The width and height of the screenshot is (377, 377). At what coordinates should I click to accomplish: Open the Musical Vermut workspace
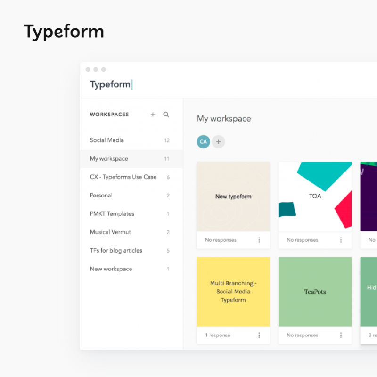[131, 232]
